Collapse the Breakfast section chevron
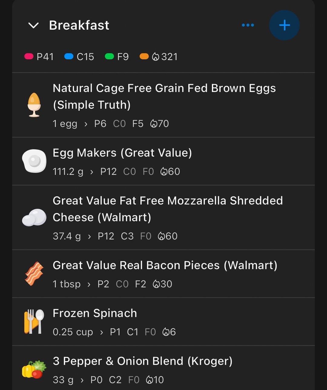This screenshot has height=390, width=327. coord(33,25)
